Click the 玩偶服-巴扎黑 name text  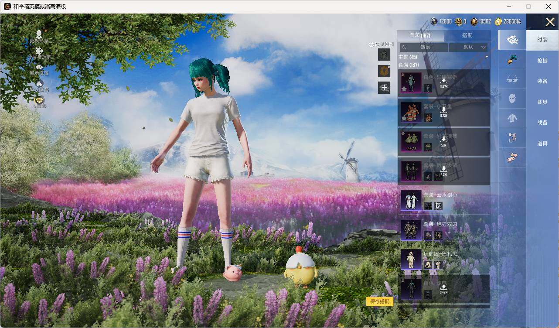(x=440, y=254)
